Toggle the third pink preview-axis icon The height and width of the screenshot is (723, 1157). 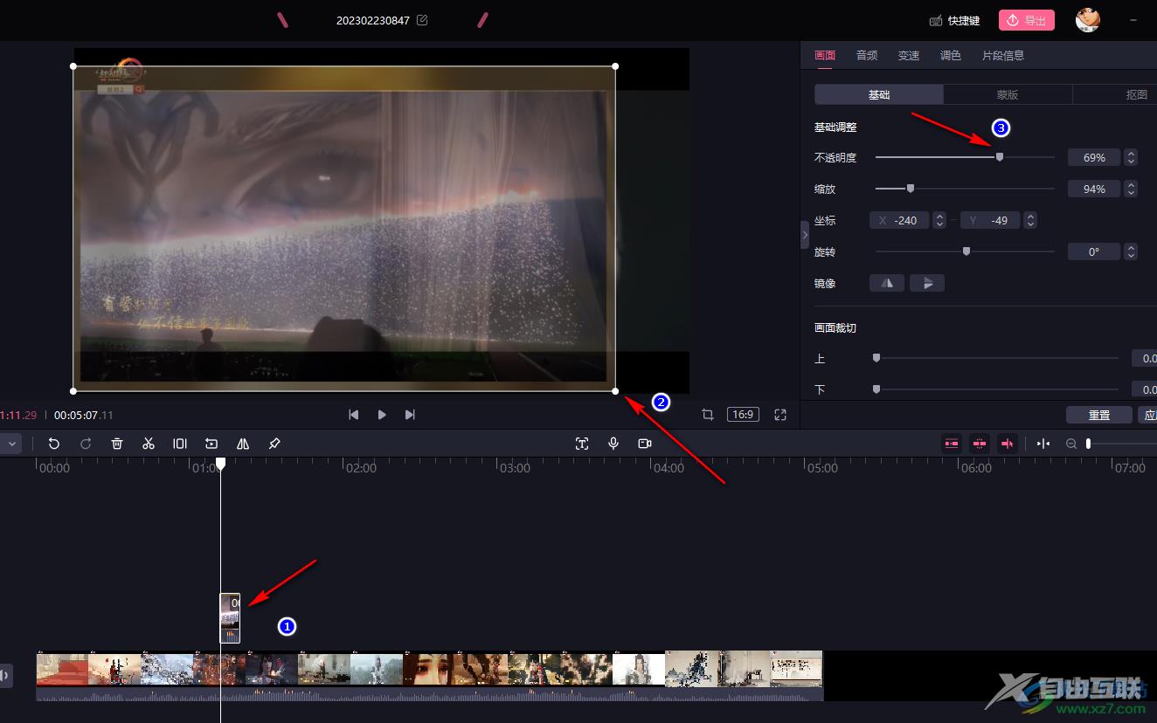(x=1007, y=444)
